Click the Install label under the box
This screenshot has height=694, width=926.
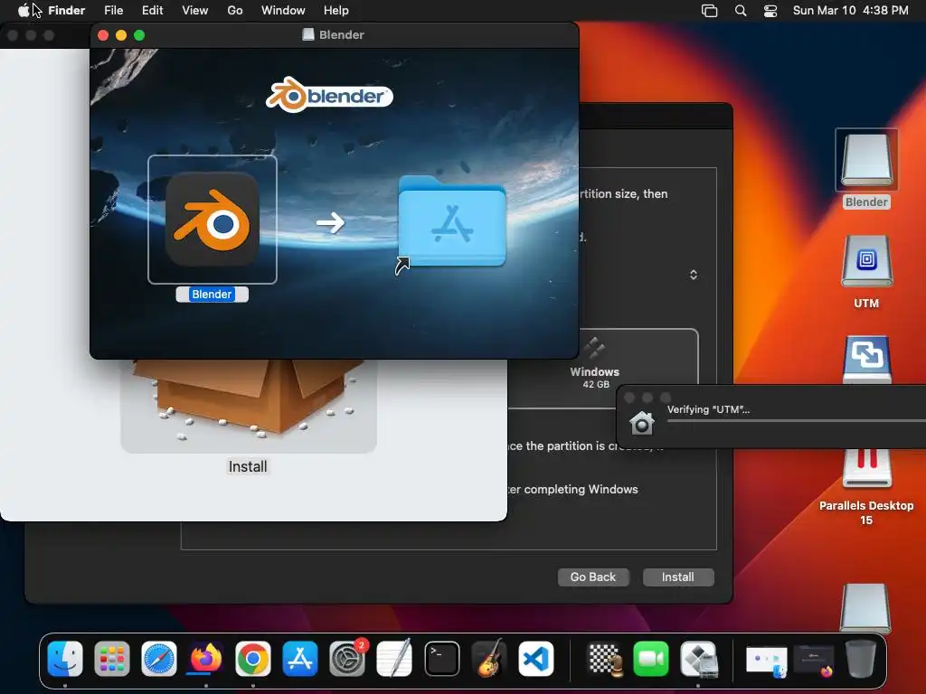[x=248, y=467]
